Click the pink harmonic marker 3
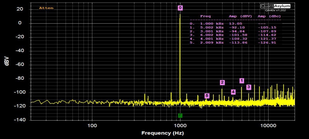 [x=248, y=87]
